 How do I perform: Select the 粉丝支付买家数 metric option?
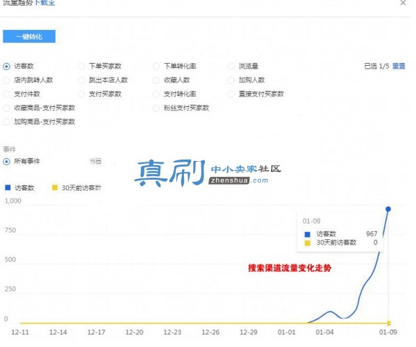(156, 108)
